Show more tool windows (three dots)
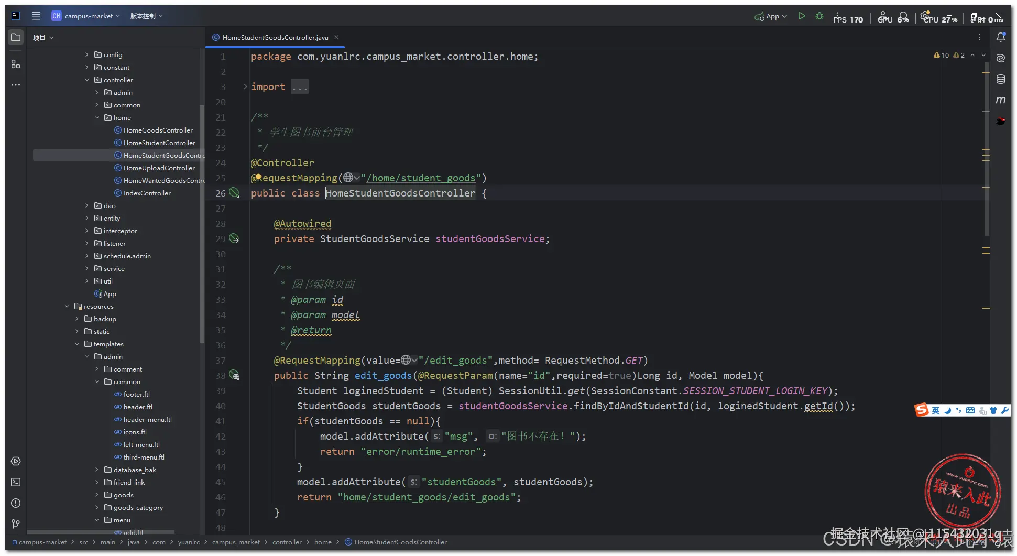 tap(16, 85)
